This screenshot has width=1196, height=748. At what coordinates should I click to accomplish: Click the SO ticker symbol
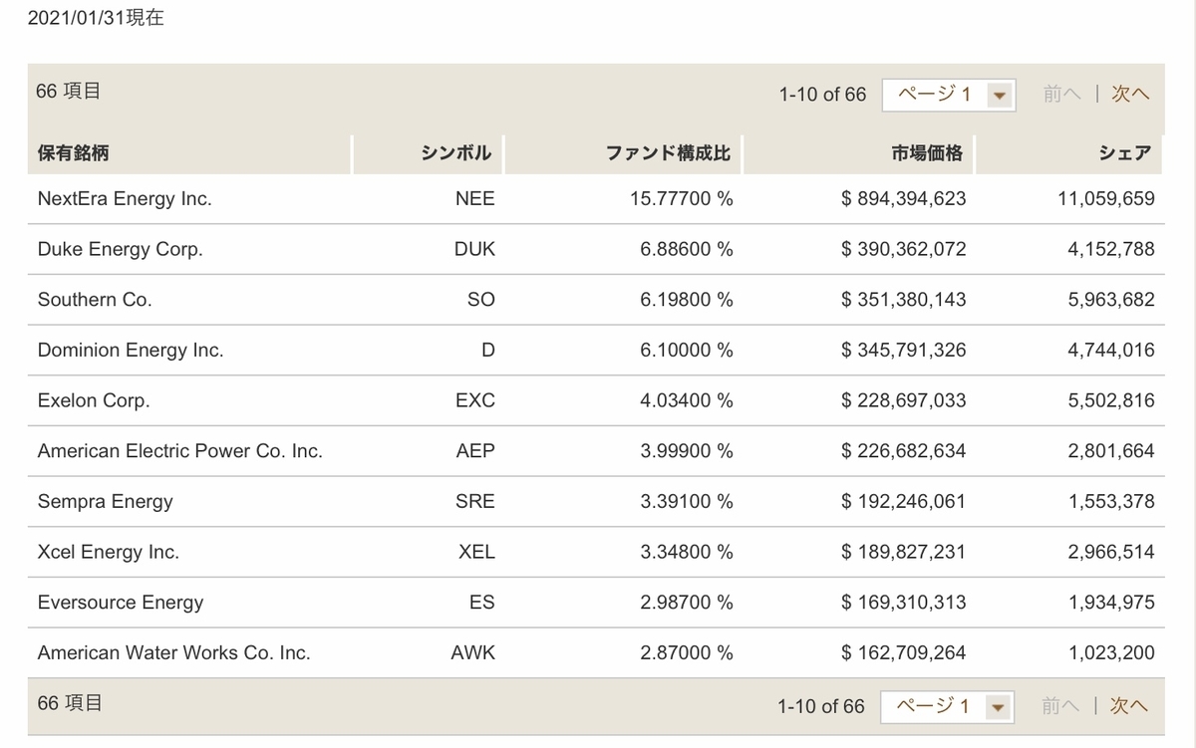tap(480, 300)
